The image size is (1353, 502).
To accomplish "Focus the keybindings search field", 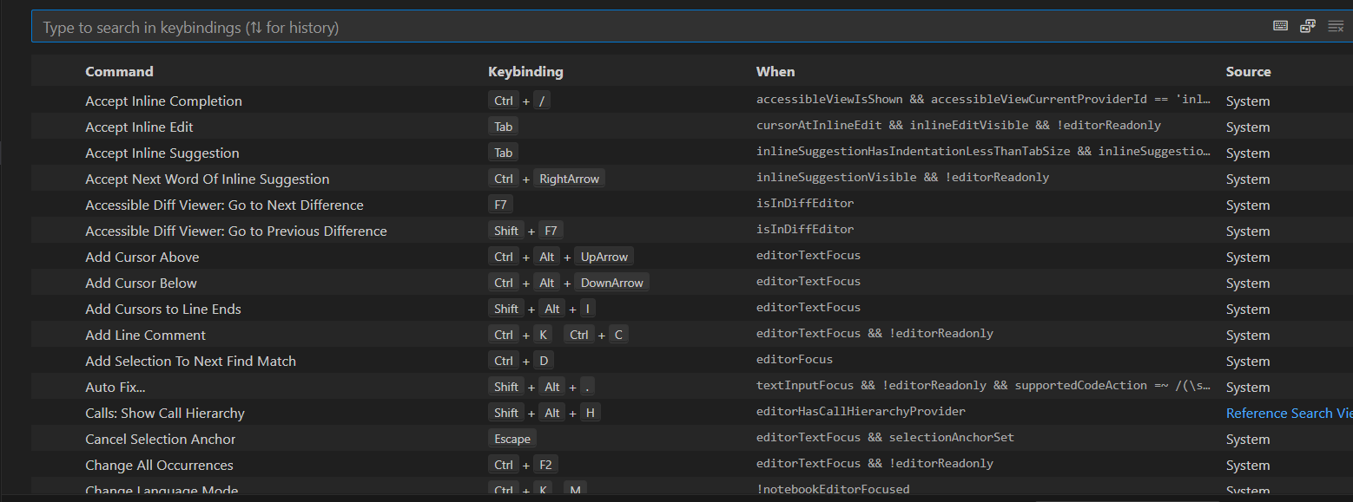I will [x=608, y=28].
